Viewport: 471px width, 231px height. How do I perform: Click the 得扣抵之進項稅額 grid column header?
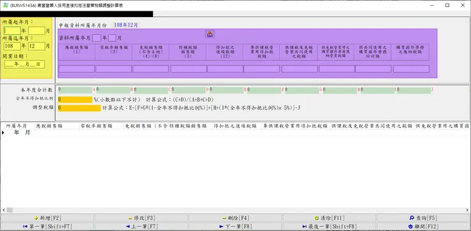237,126
